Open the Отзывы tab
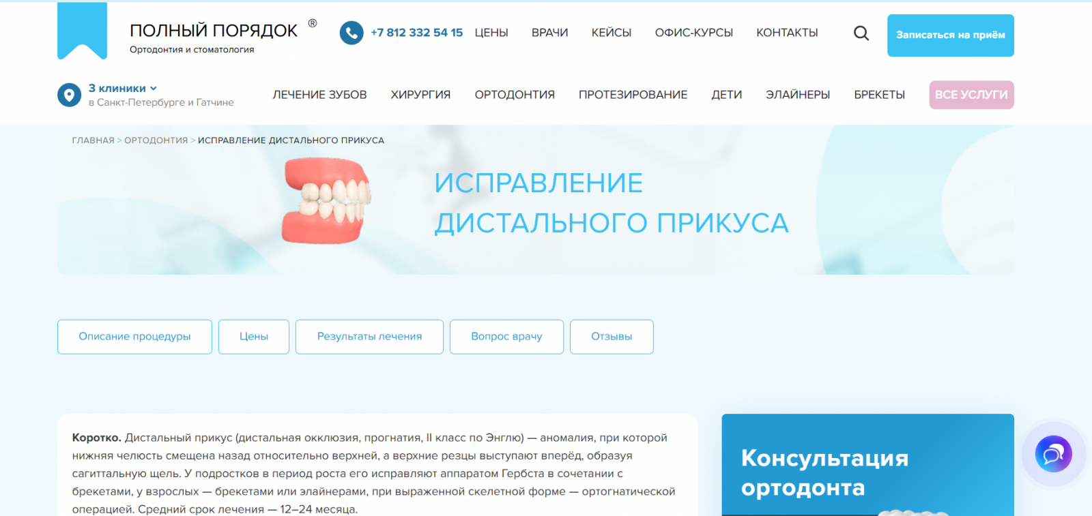 612,337
